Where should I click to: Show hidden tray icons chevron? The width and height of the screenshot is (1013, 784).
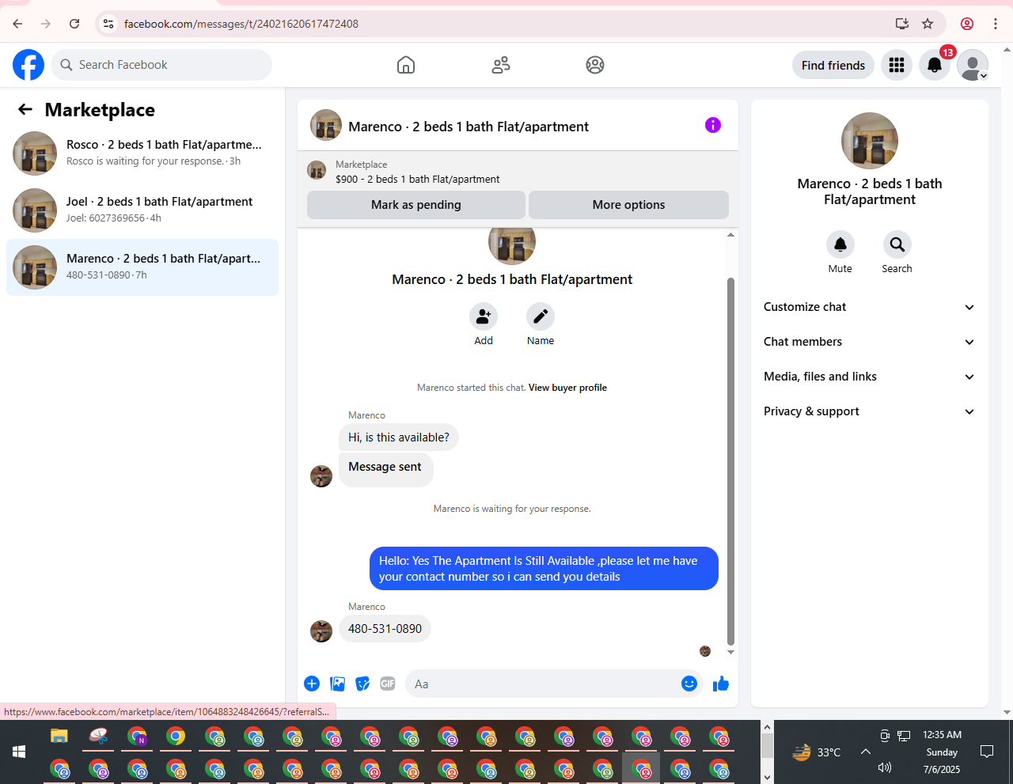pos(866,752)
